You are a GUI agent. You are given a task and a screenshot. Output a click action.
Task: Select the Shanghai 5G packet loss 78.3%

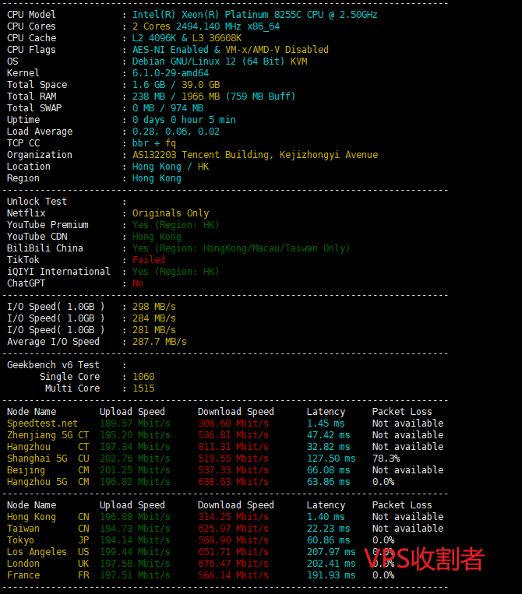pyautogui.click(x=386, y=459)
